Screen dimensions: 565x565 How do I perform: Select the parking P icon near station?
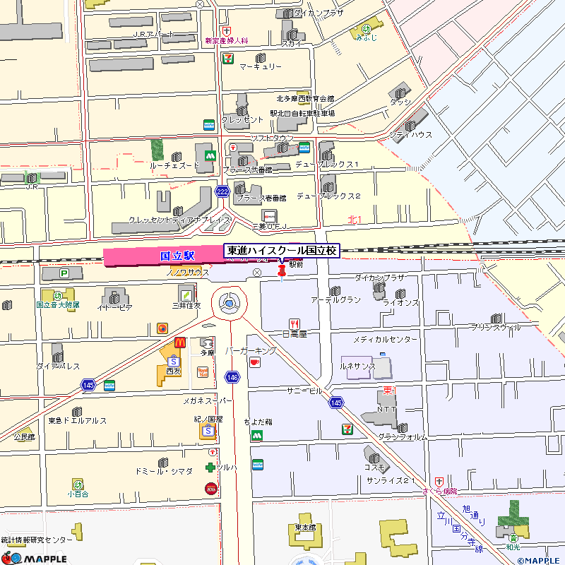coord(66,273)
